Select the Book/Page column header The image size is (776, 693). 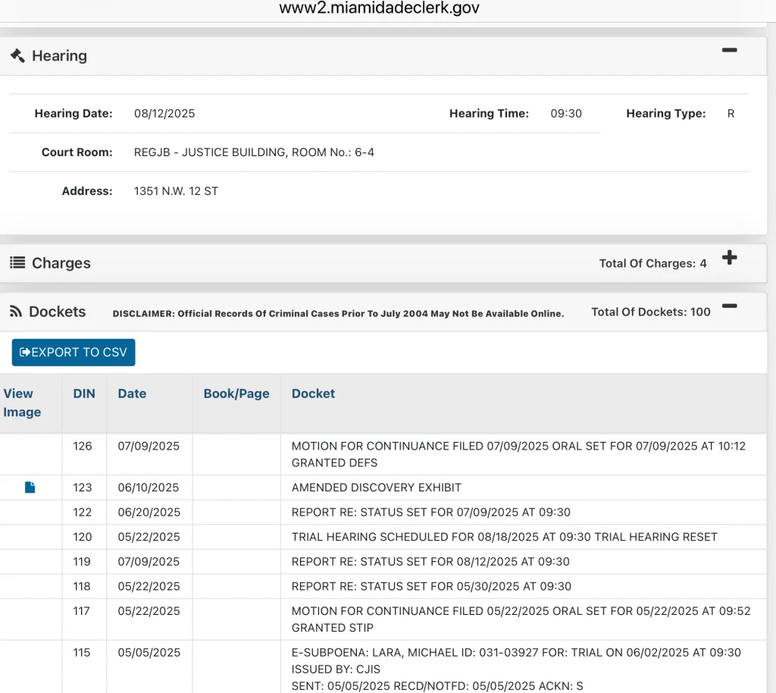pyautogui.click(x=236, y=394)
